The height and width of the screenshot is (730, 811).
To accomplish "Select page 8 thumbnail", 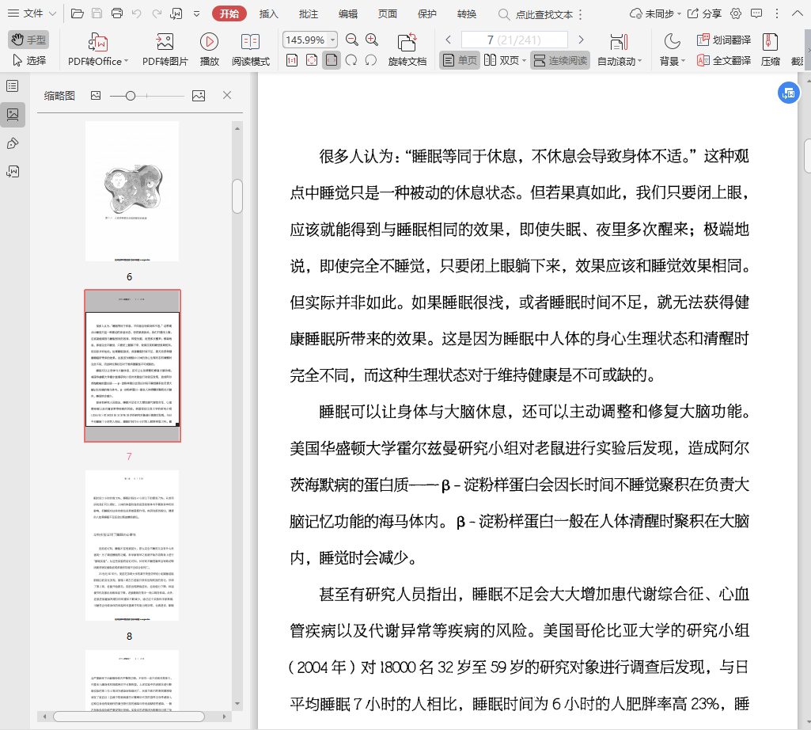I will (132, 546).
